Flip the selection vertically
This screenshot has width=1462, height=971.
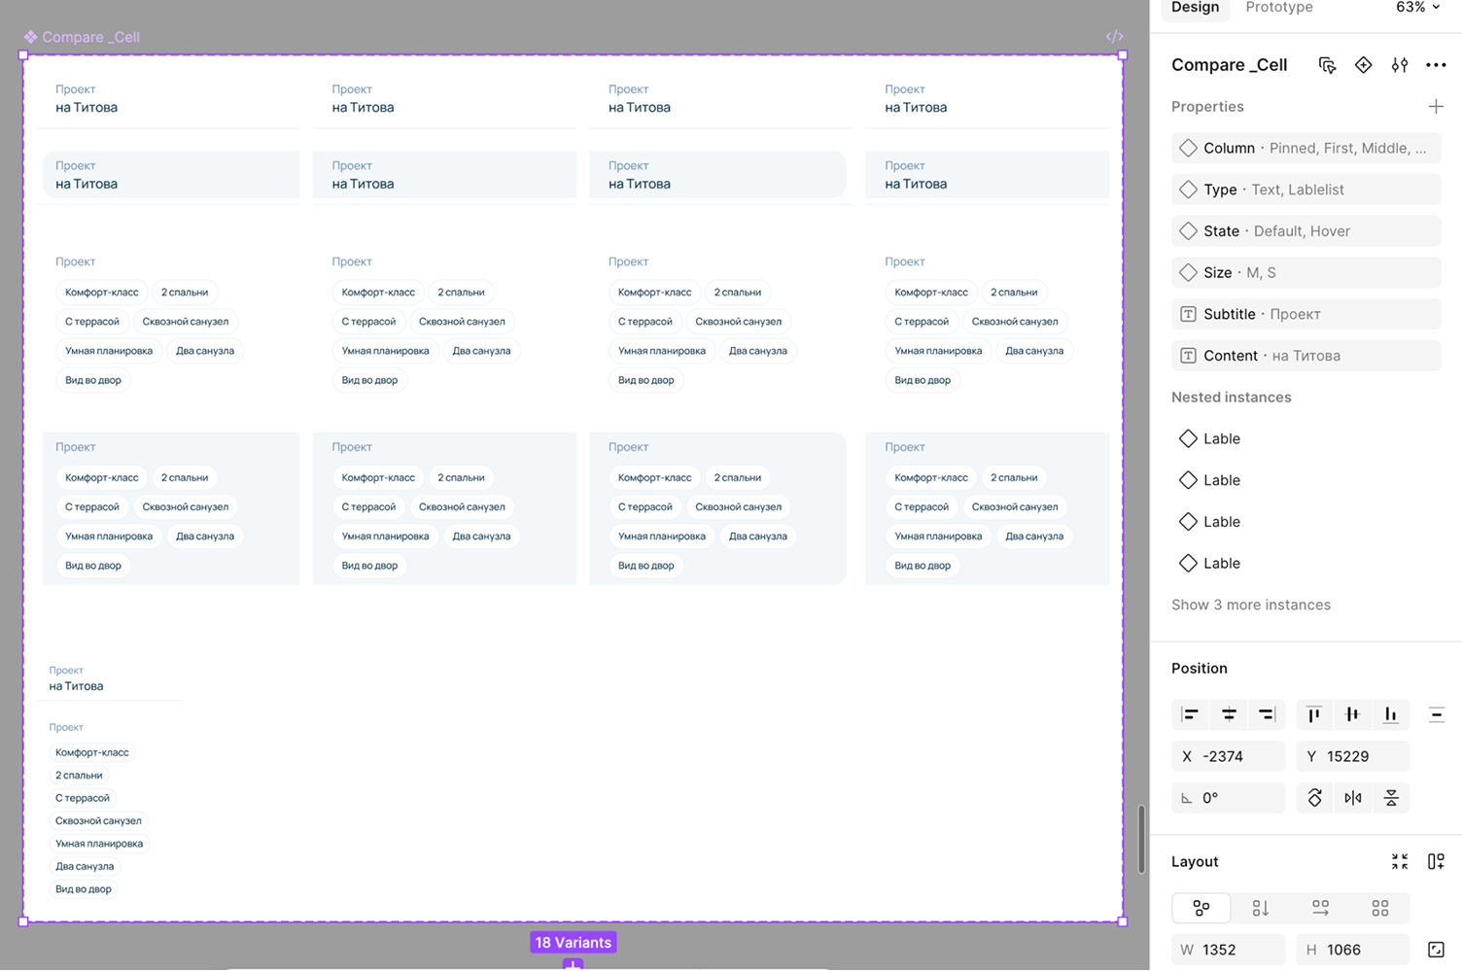click(1391, 798)
